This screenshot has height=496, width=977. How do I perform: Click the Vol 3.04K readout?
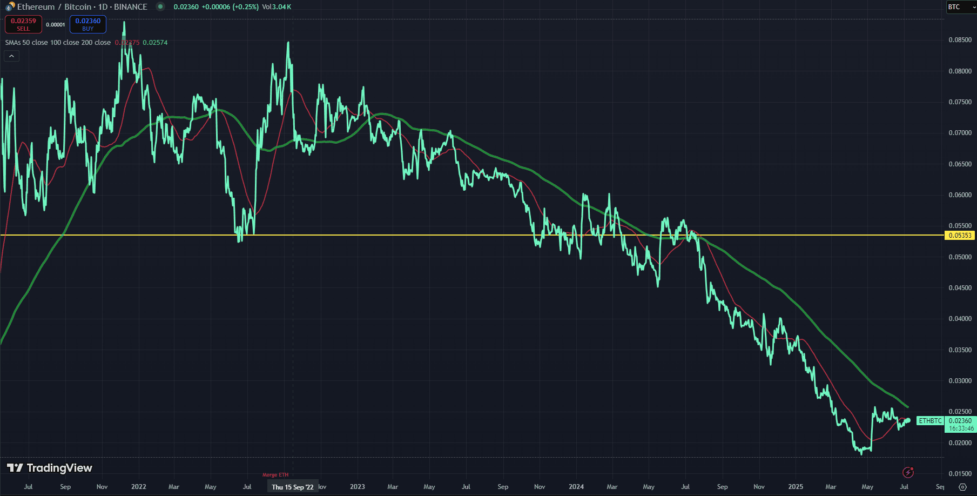click(277, 7)
